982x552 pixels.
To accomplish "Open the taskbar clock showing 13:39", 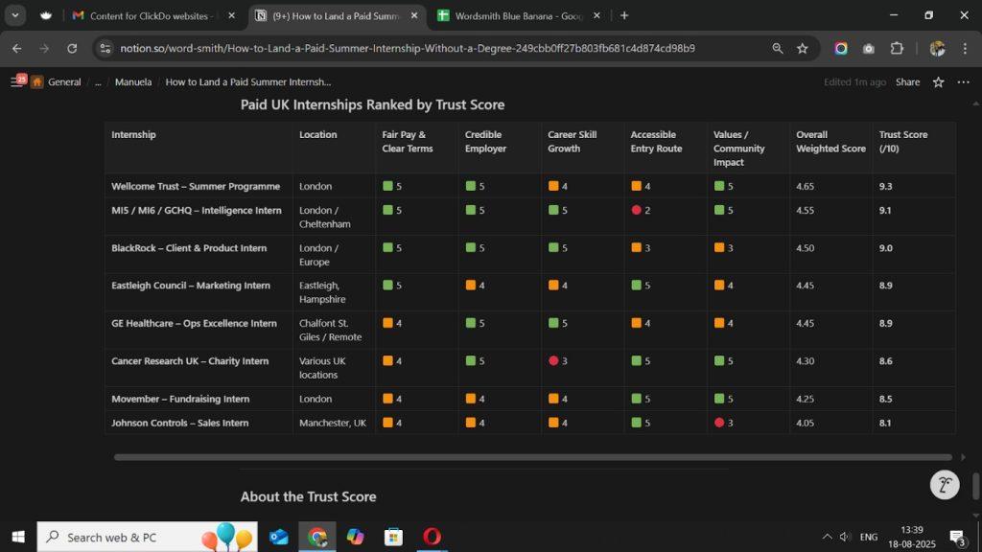I will 912,537.
